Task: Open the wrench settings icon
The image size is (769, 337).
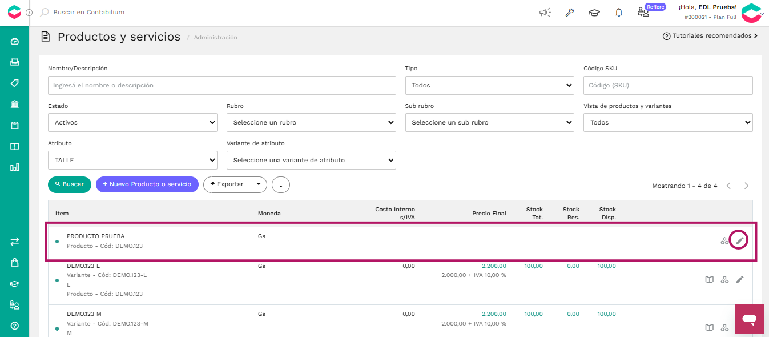Action: (x=569, y=13)
